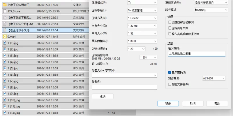
Task: Open the 压缩等级 dropdown showing 5 - 标准压缩
Action: coord(142,10)
